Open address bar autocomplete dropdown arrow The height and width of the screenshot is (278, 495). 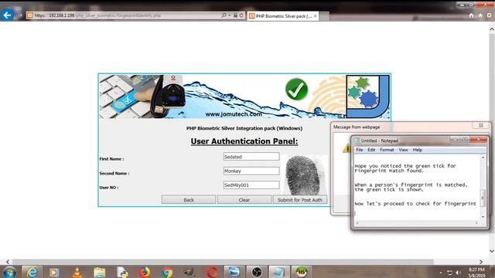coord(230,15)
